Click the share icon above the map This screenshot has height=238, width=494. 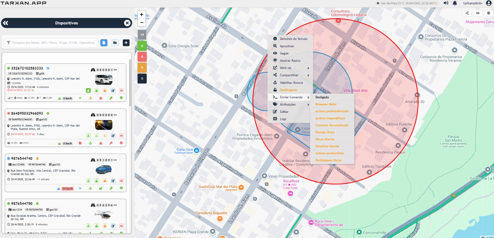point(467,13)
